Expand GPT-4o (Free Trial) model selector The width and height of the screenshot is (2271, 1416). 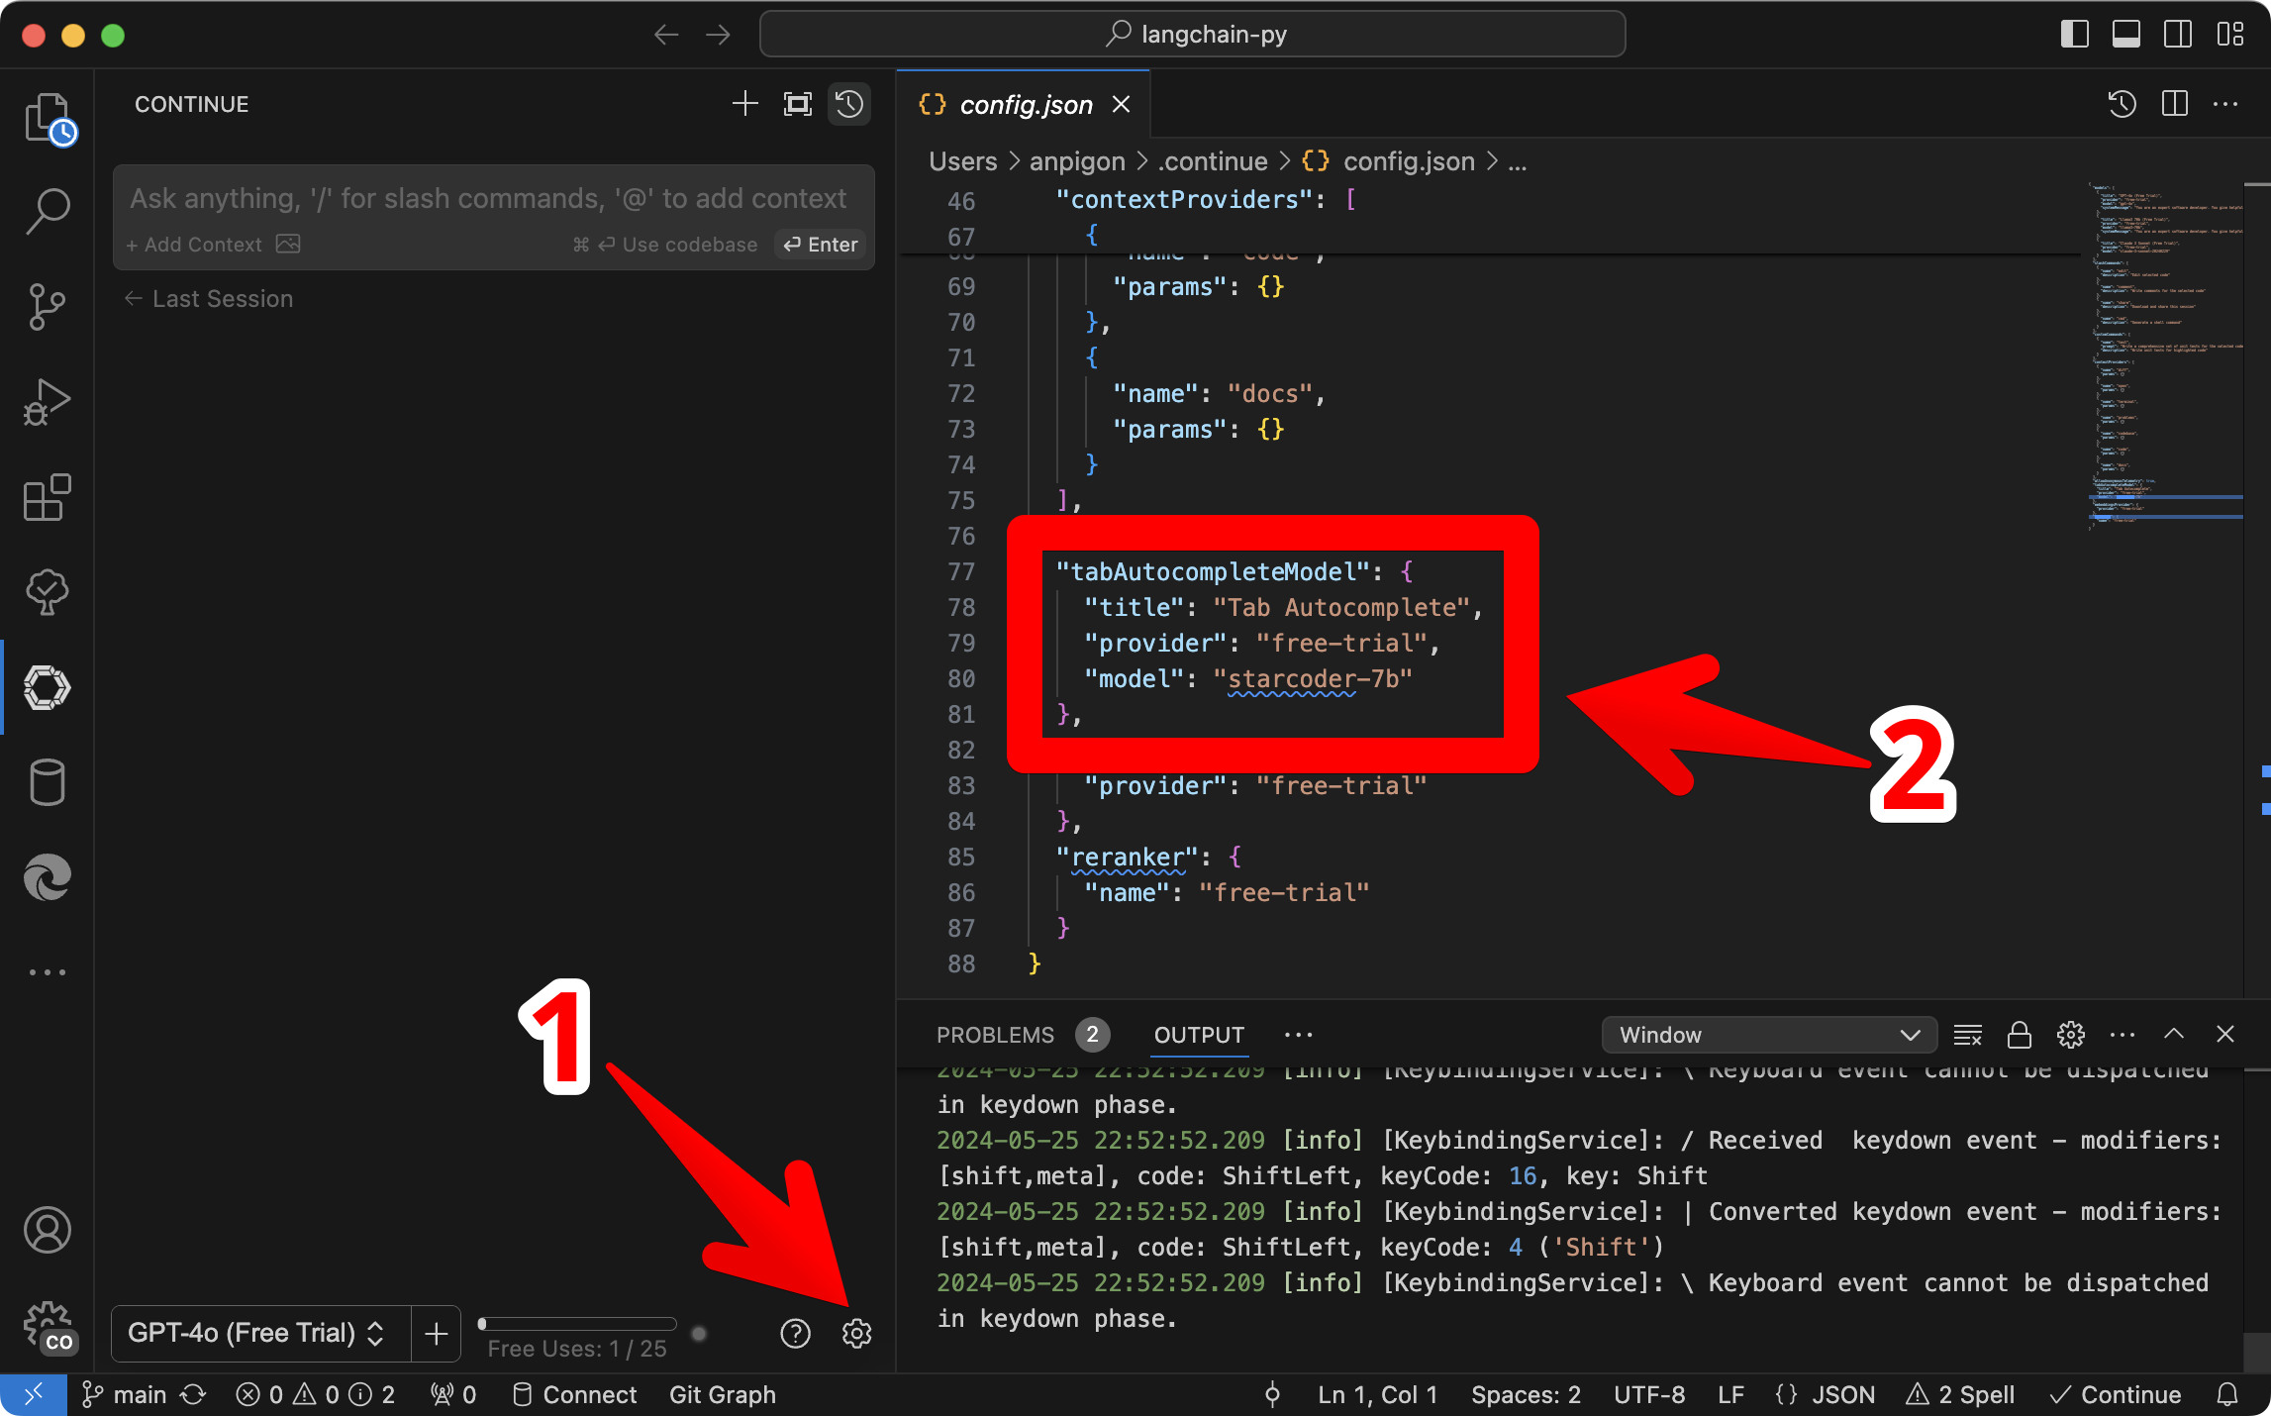[x=255, y=1333]
